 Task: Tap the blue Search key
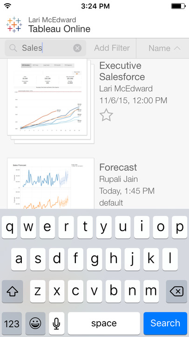click(165, 323)
